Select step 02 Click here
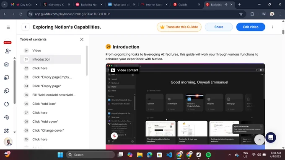Image resolution: width=285 pixels, height=160 pixels. coord(51,68)
